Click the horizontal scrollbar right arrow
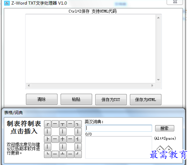The height and width of the screenshot is (165, 190). coord(152,86)
